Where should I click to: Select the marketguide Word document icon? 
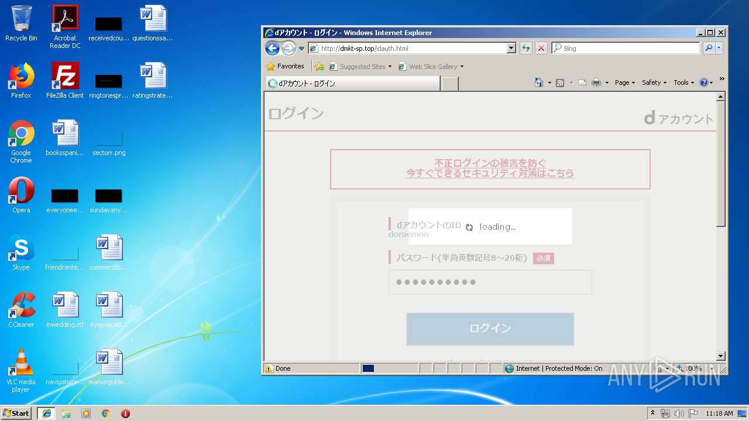coord(109,368)
